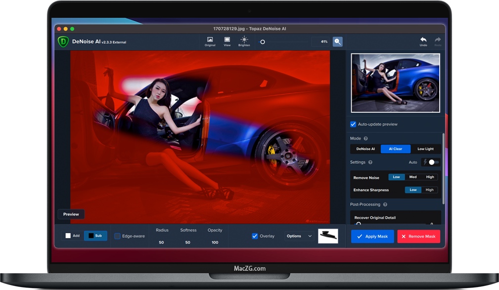
Task: Click the Mode help question mark icon
Action: [365, 139]
